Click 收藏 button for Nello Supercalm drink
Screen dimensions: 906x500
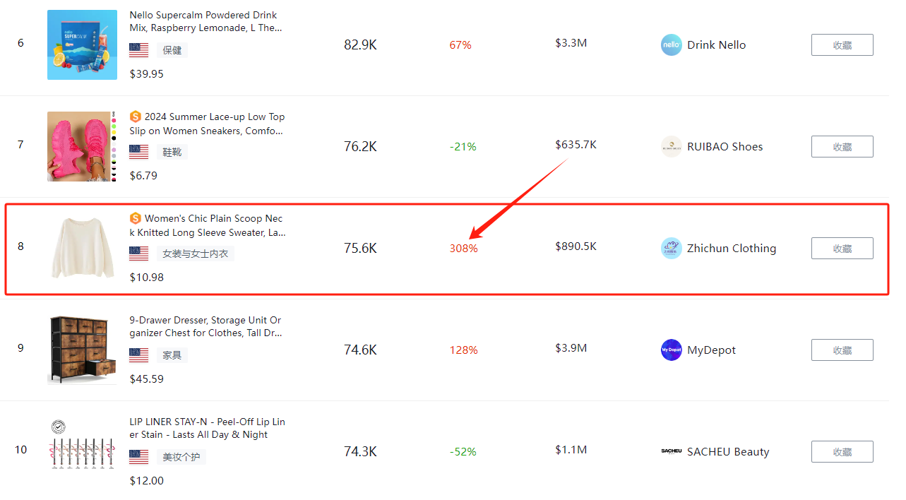[842, 45]
